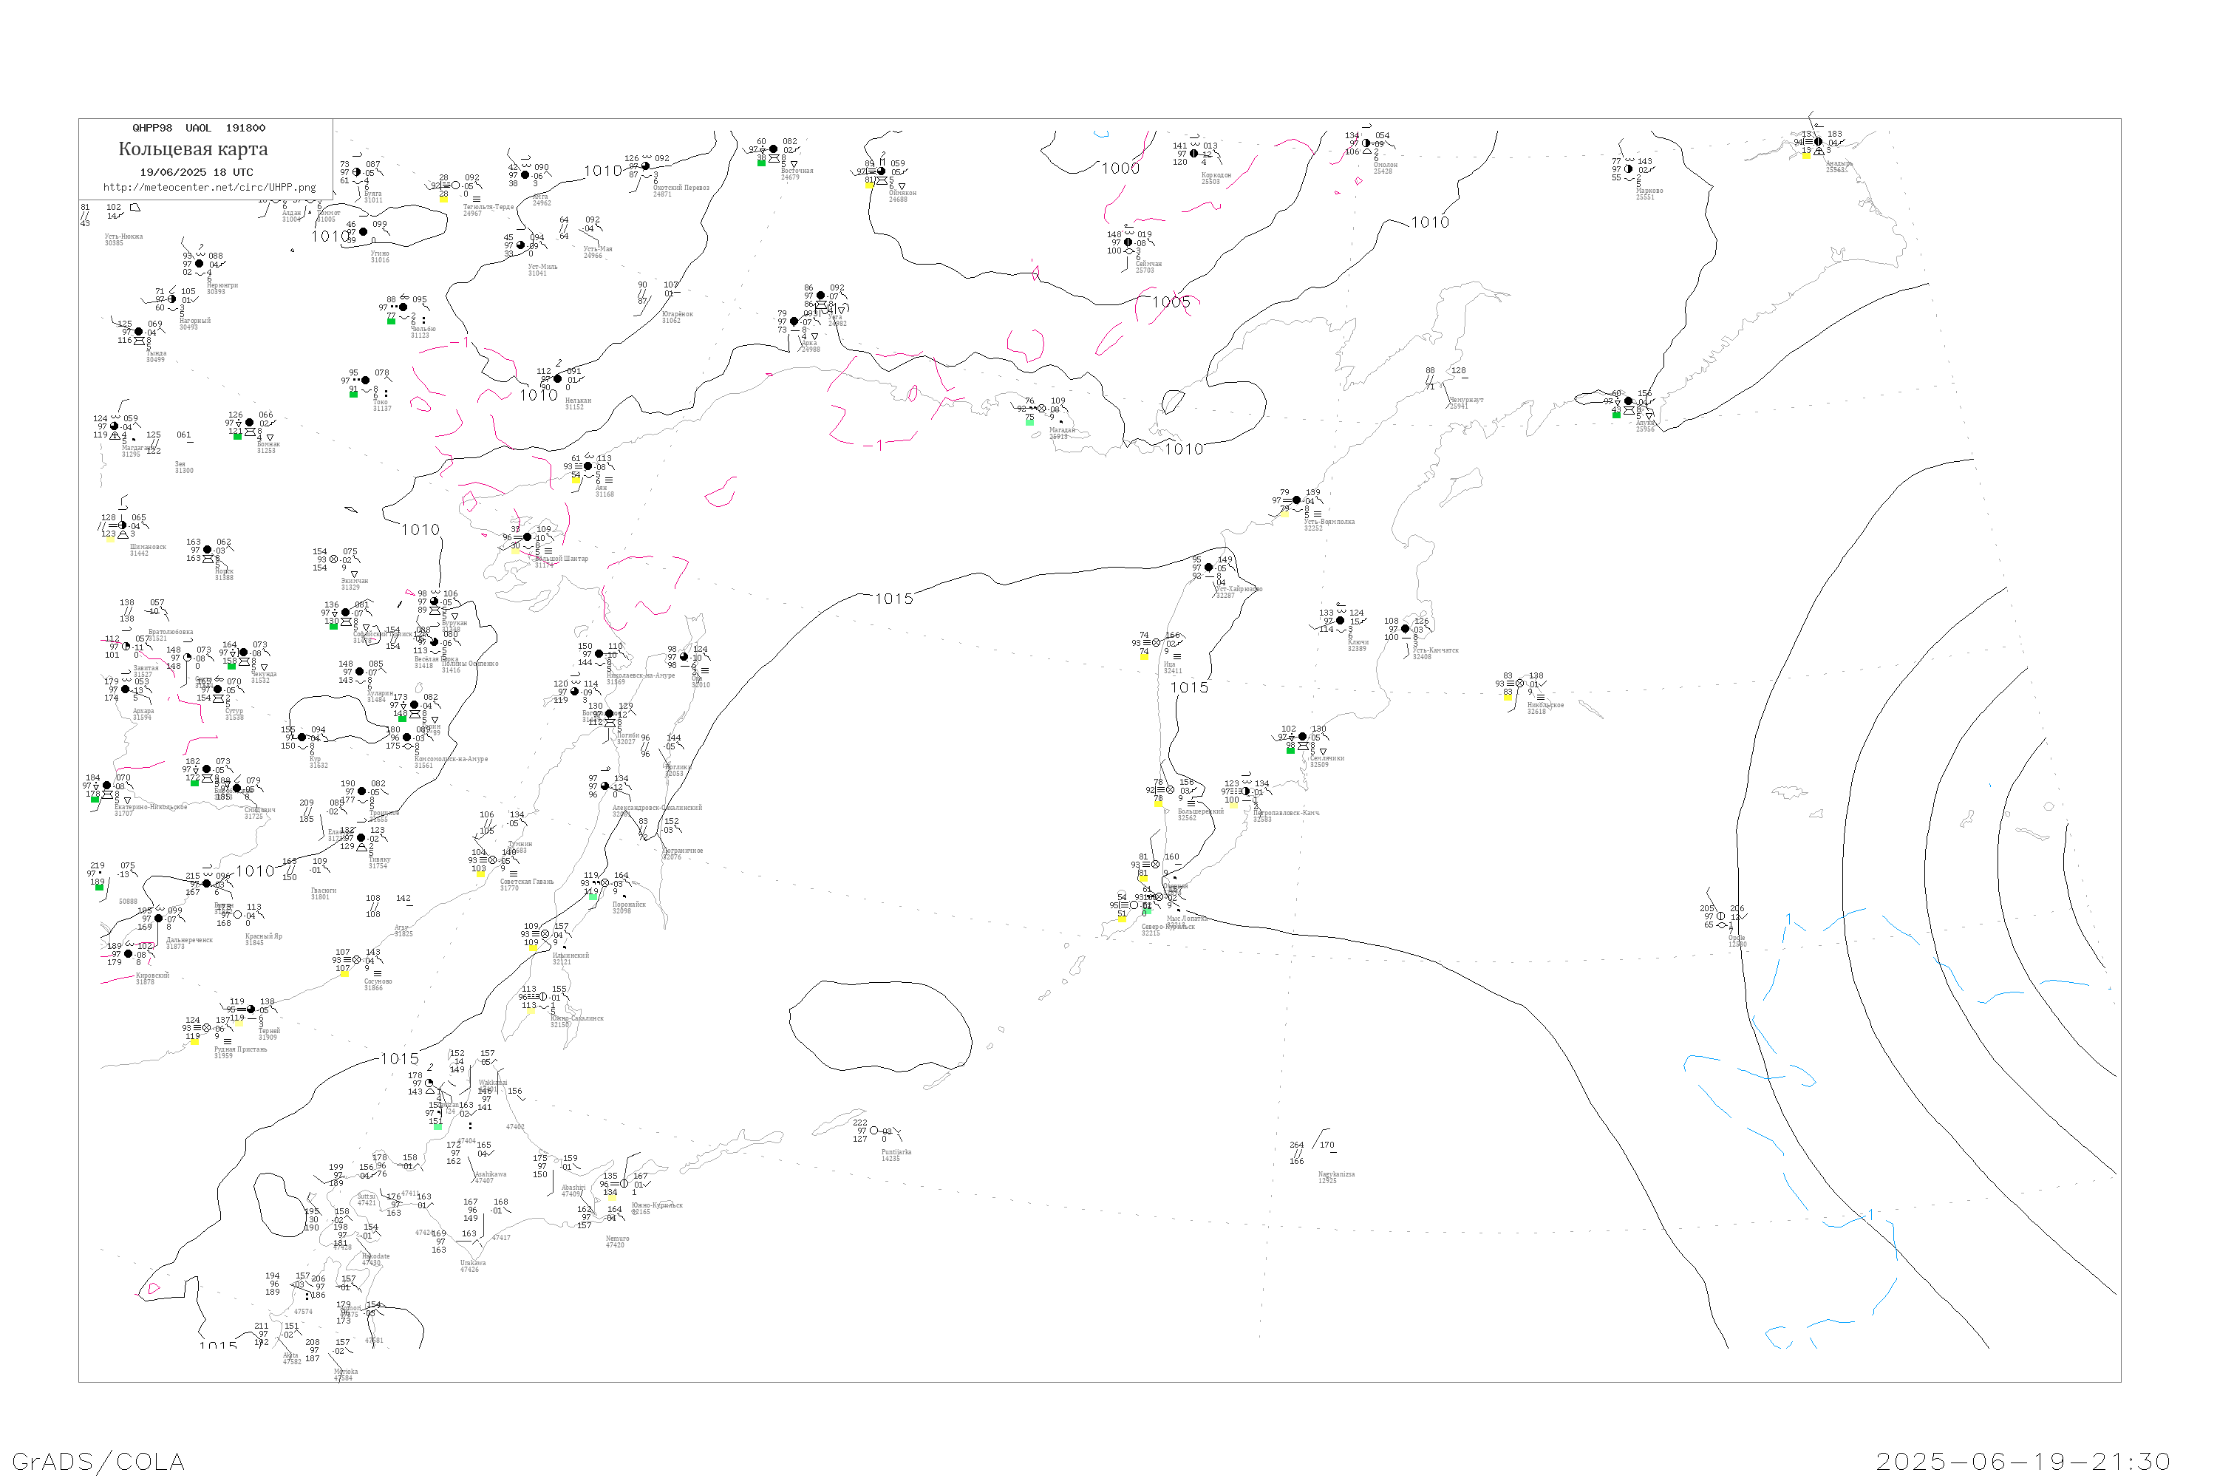The height and width of the screenshot is (1478, 2217).
Task: Select the Чульбю station filled circle
Action: [403, 307]
